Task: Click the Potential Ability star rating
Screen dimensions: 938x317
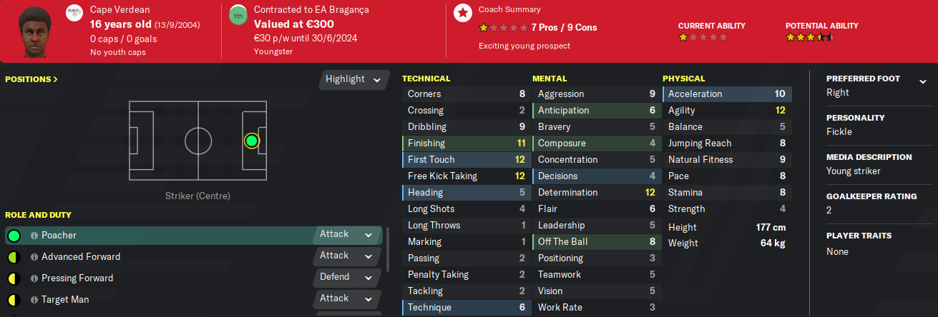Action: [x=809, y=37]
